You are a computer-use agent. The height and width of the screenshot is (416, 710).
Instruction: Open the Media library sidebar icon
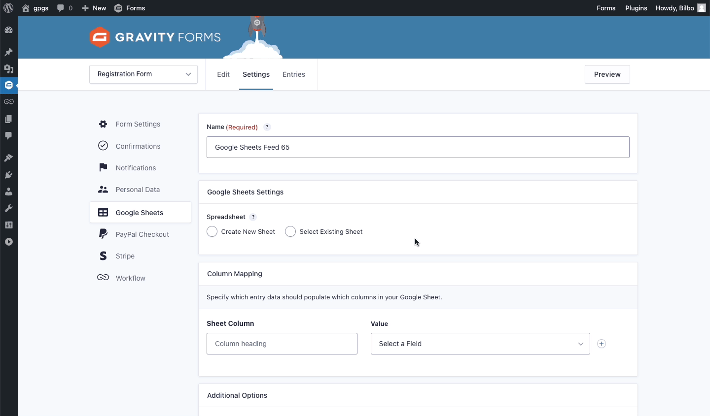click(8, 69)
